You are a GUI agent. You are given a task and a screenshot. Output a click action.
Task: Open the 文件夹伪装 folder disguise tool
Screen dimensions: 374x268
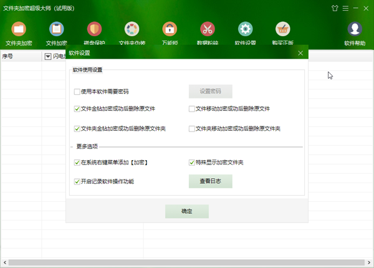pos(132,29)
